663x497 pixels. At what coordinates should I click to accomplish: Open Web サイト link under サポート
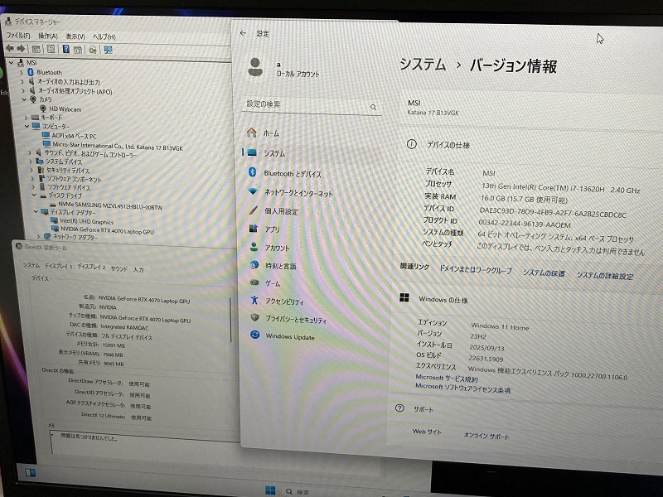tap(427, 432)
